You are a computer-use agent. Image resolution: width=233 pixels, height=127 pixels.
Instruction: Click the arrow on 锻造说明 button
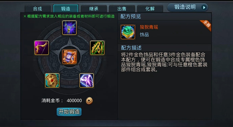click(204, 7)
